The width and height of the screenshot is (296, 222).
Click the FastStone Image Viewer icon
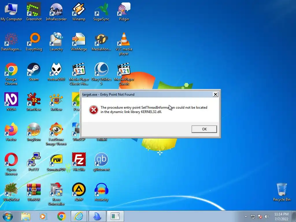[56, 134]
